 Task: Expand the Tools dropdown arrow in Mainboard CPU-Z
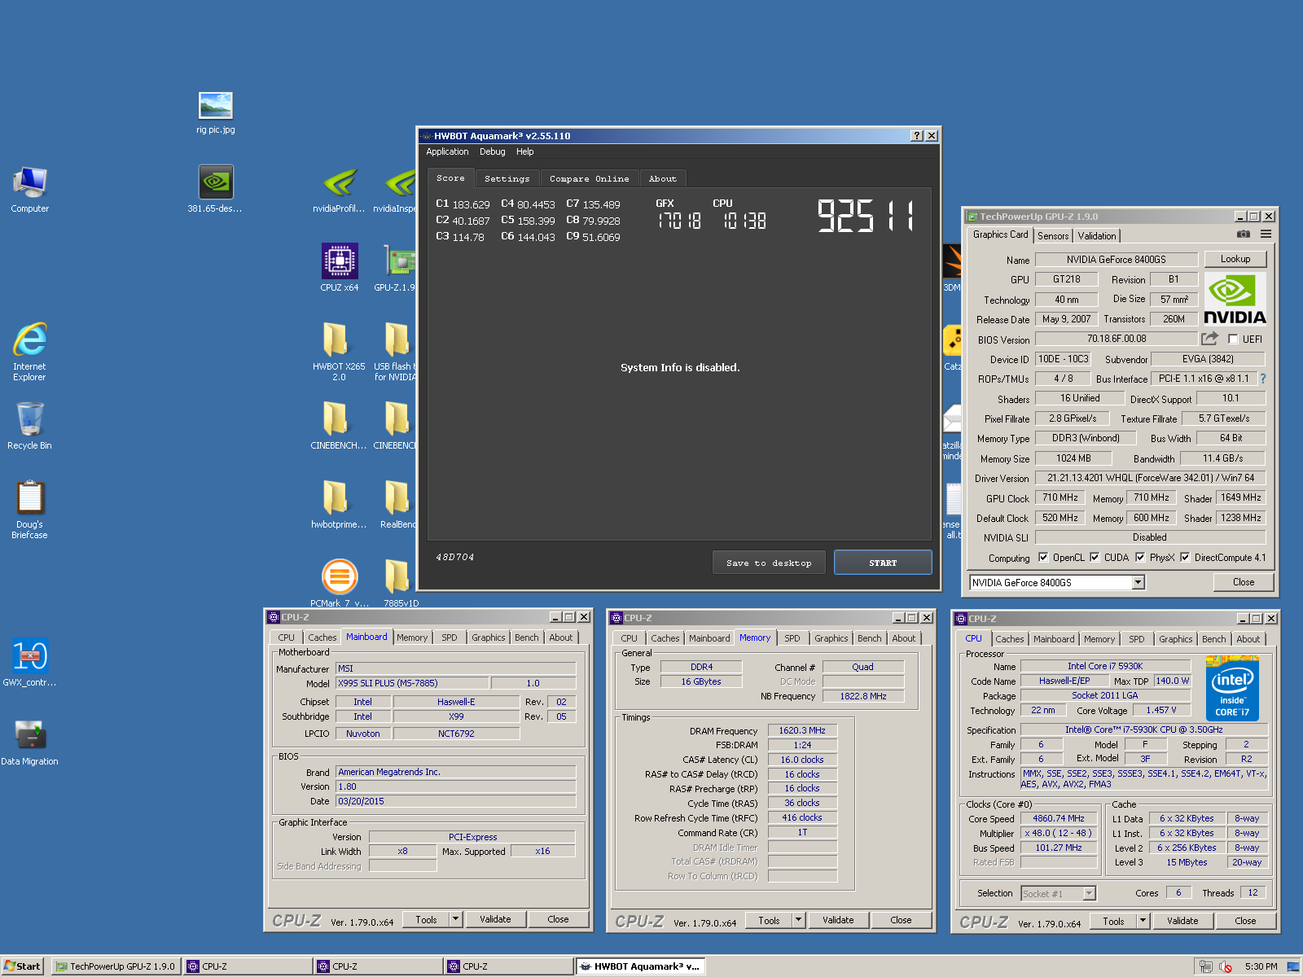click(x=456, y=919)
